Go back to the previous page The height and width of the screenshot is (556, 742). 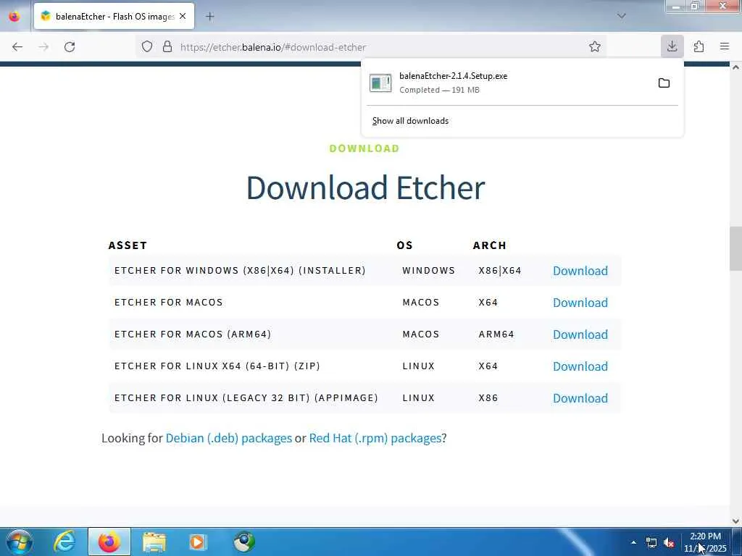tap(17, 47)
